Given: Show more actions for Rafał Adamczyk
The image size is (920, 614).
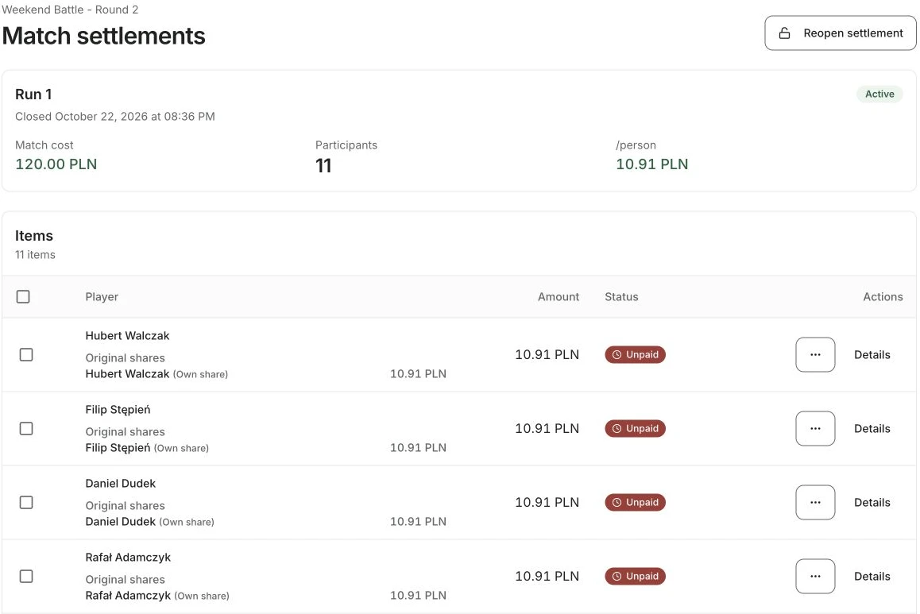Looking at the screenshot, I should (815, 577).
